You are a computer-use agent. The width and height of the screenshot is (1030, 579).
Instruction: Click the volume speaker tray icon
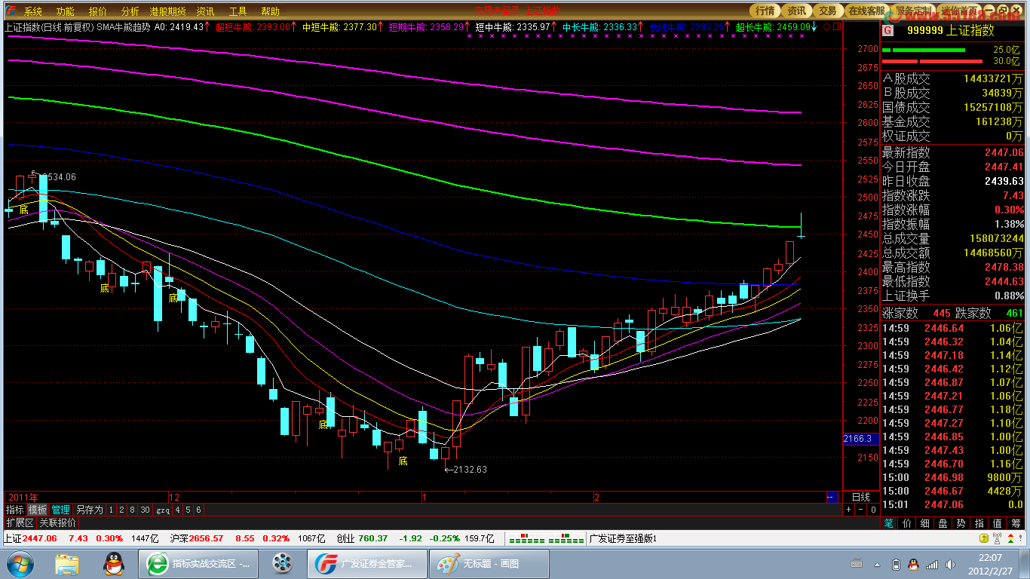949,564
